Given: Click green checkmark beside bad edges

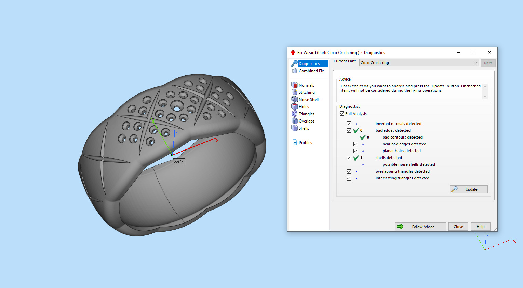Looking at the screenshot, I should coord(356,130).
